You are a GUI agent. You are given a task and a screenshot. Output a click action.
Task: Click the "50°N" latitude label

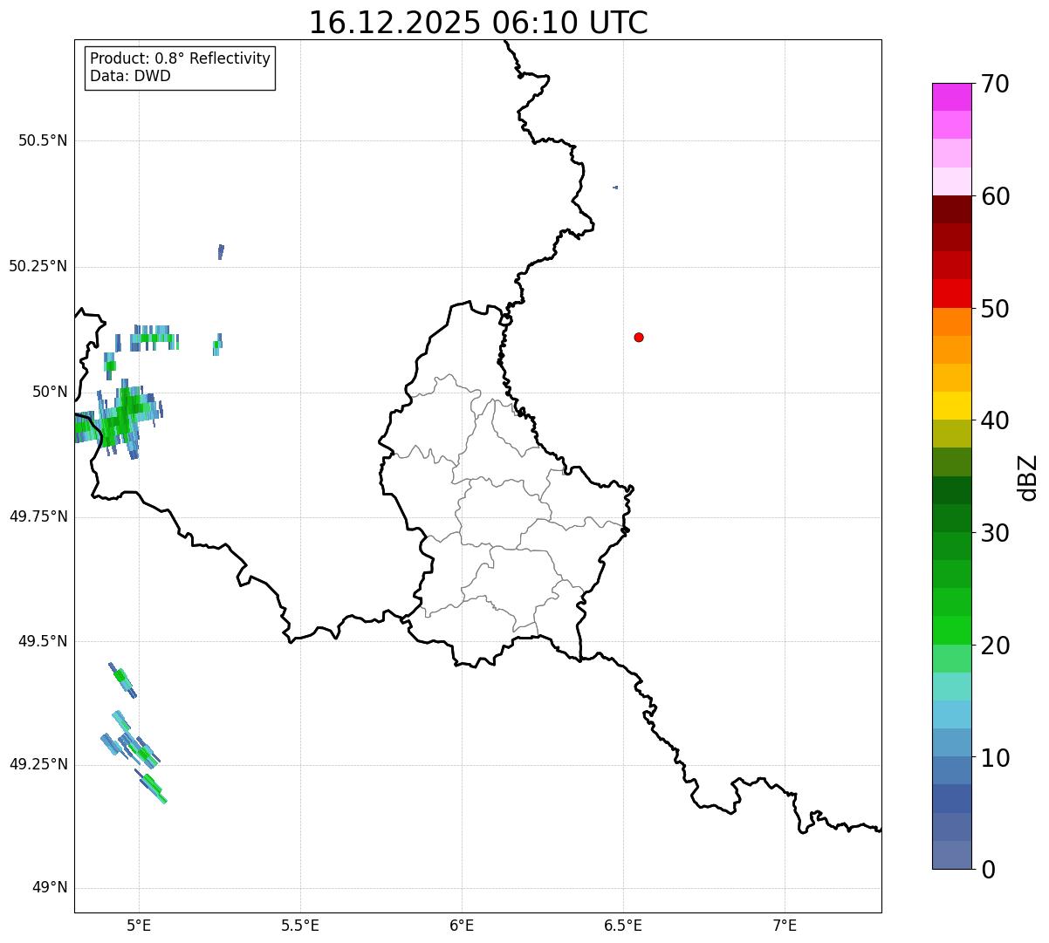[51, 392]
